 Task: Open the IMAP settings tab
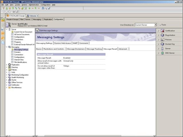click(75, 43)
